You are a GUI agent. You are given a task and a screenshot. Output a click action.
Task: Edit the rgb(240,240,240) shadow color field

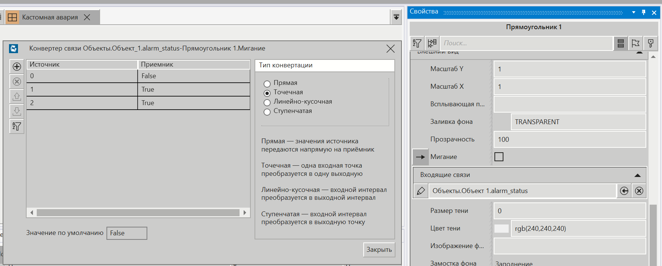click(x=578, y=229)
